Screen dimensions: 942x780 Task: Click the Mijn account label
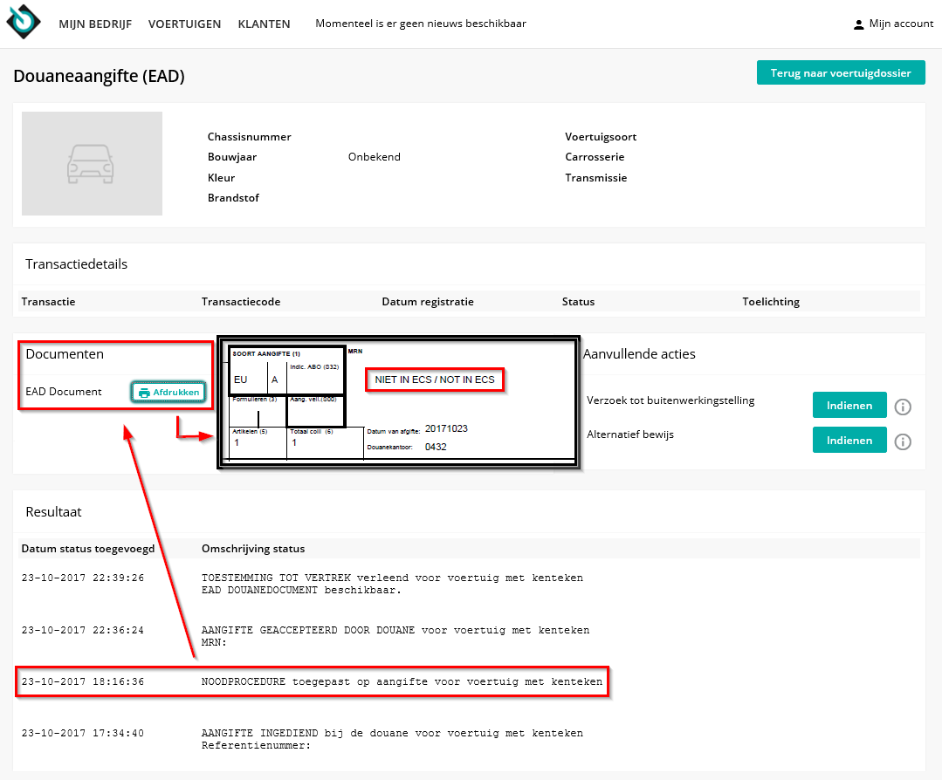point(899,24)
